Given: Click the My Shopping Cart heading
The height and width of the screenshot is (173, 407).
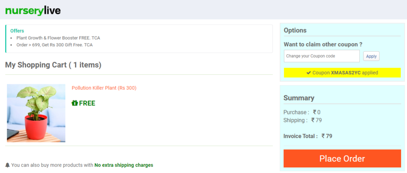Looking at the screenshot, I should pos(53,65).
